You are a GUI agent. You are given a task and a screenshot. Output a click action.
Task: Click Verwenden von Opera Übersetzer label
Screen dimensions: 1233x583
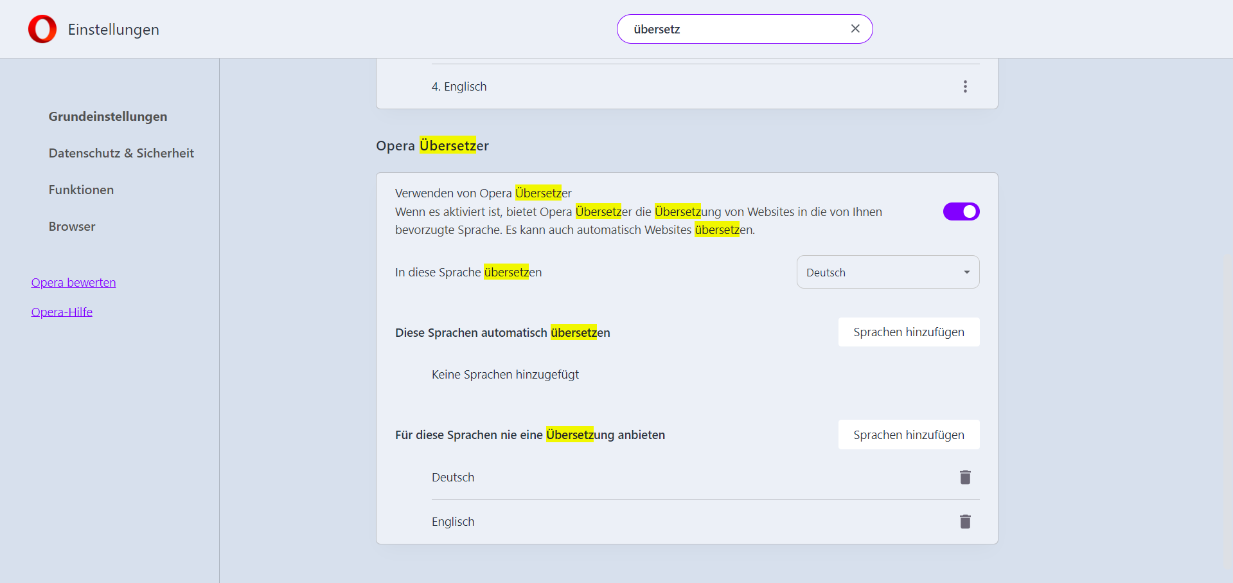(x=483, y=193)
